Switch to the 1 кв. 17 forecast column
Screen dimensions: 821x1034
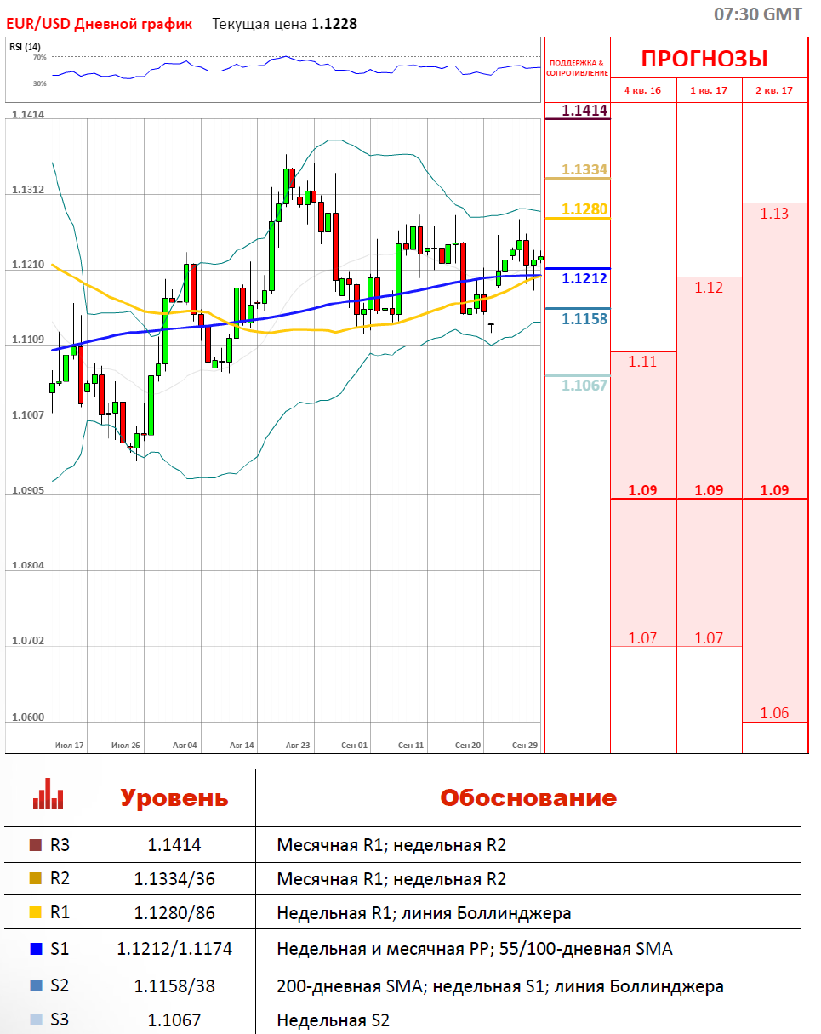(709, 90)
